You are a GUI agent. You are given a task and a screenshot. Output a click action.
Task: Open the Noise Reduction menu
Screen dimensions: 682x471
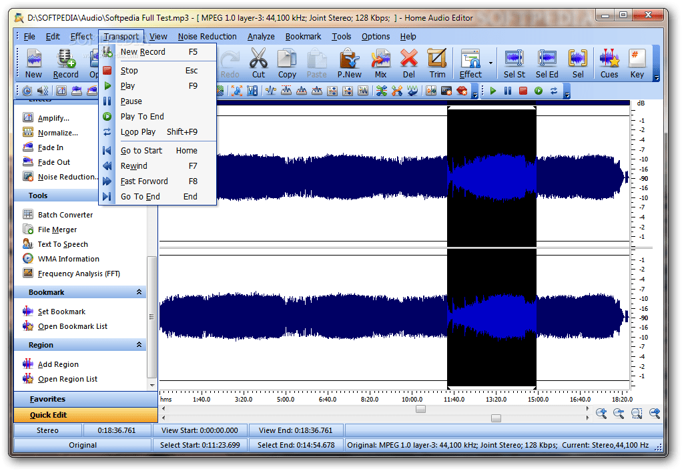[207, 37]
